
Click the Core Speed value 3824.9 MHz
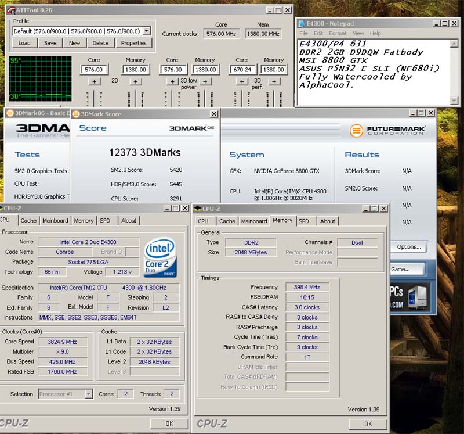63,342
